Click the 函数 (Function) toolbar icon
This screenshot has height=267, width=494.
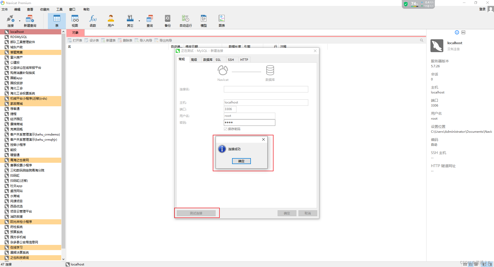[93, 21]
